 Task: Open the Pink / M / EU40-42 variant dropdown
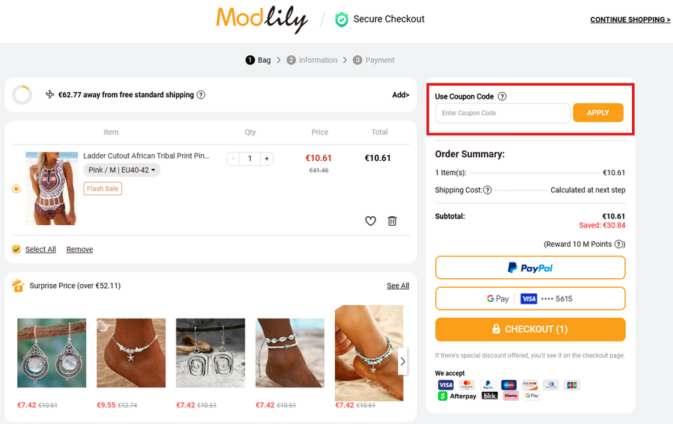point(122,170)
